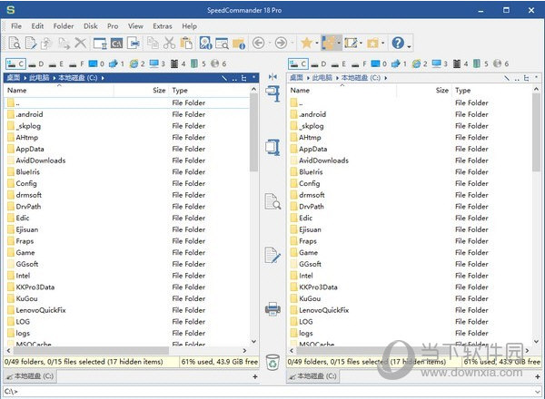Select drive D in left panel
Viewport: 545px width, 399px height.
tap(36, 63)
